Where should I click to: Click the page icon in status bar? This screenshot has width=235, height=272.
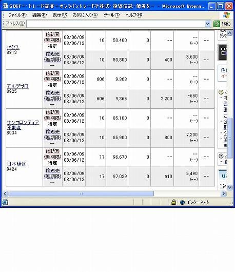coord(5,202)
